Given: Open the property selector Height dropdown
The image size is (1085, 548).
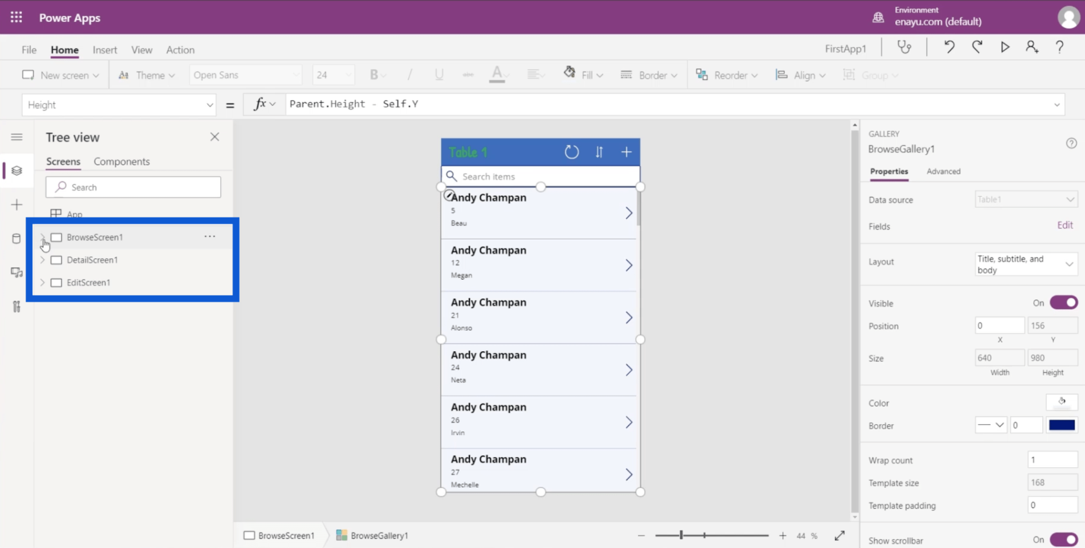Looking at the screenshot, I should (119, 105).
